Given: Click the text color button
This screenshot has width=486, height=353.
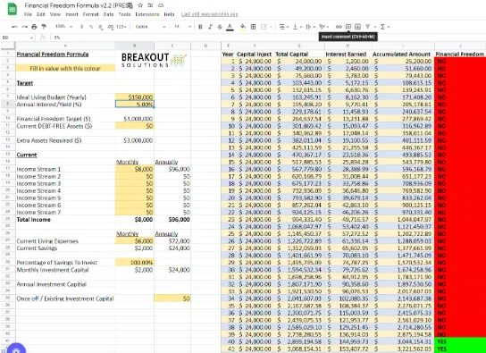Looking at the screenshot, I should 230,27.
